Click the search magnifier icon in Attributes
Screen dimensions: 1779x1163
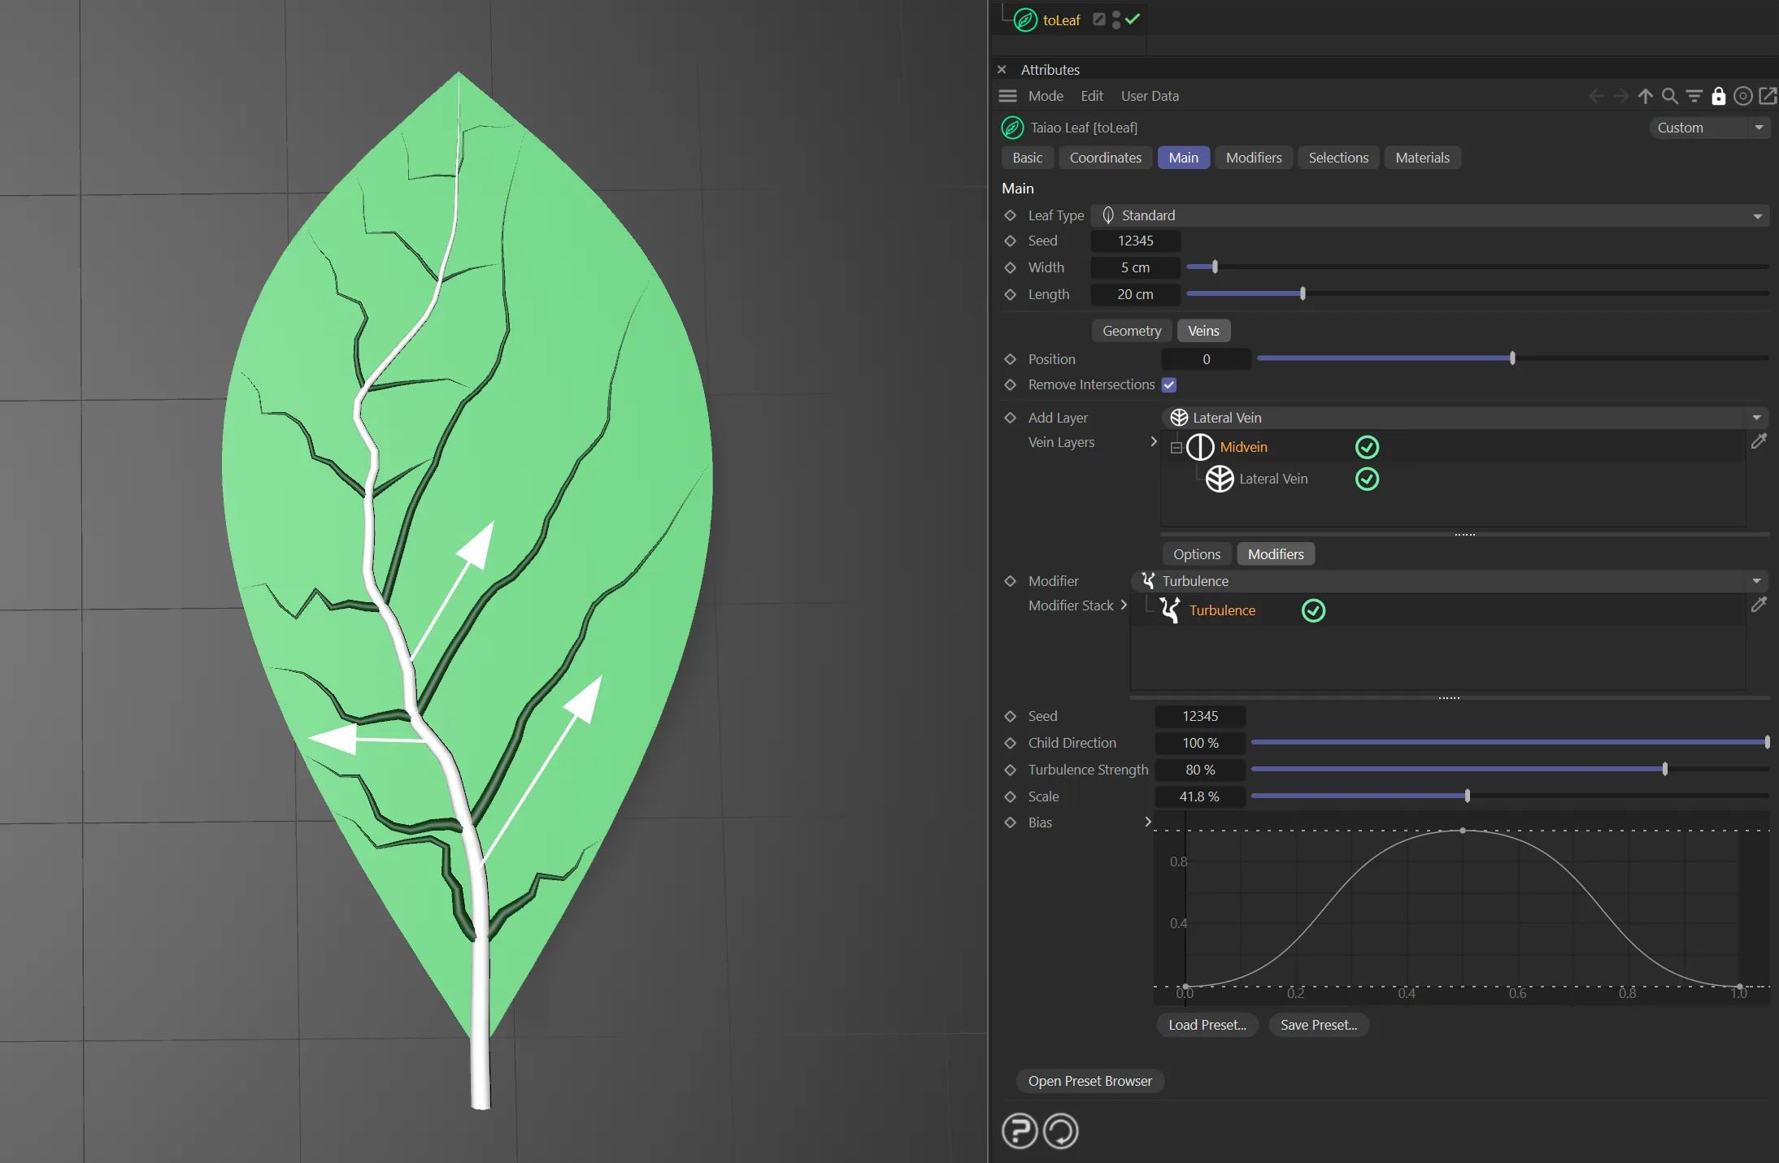click(1669, 96)
